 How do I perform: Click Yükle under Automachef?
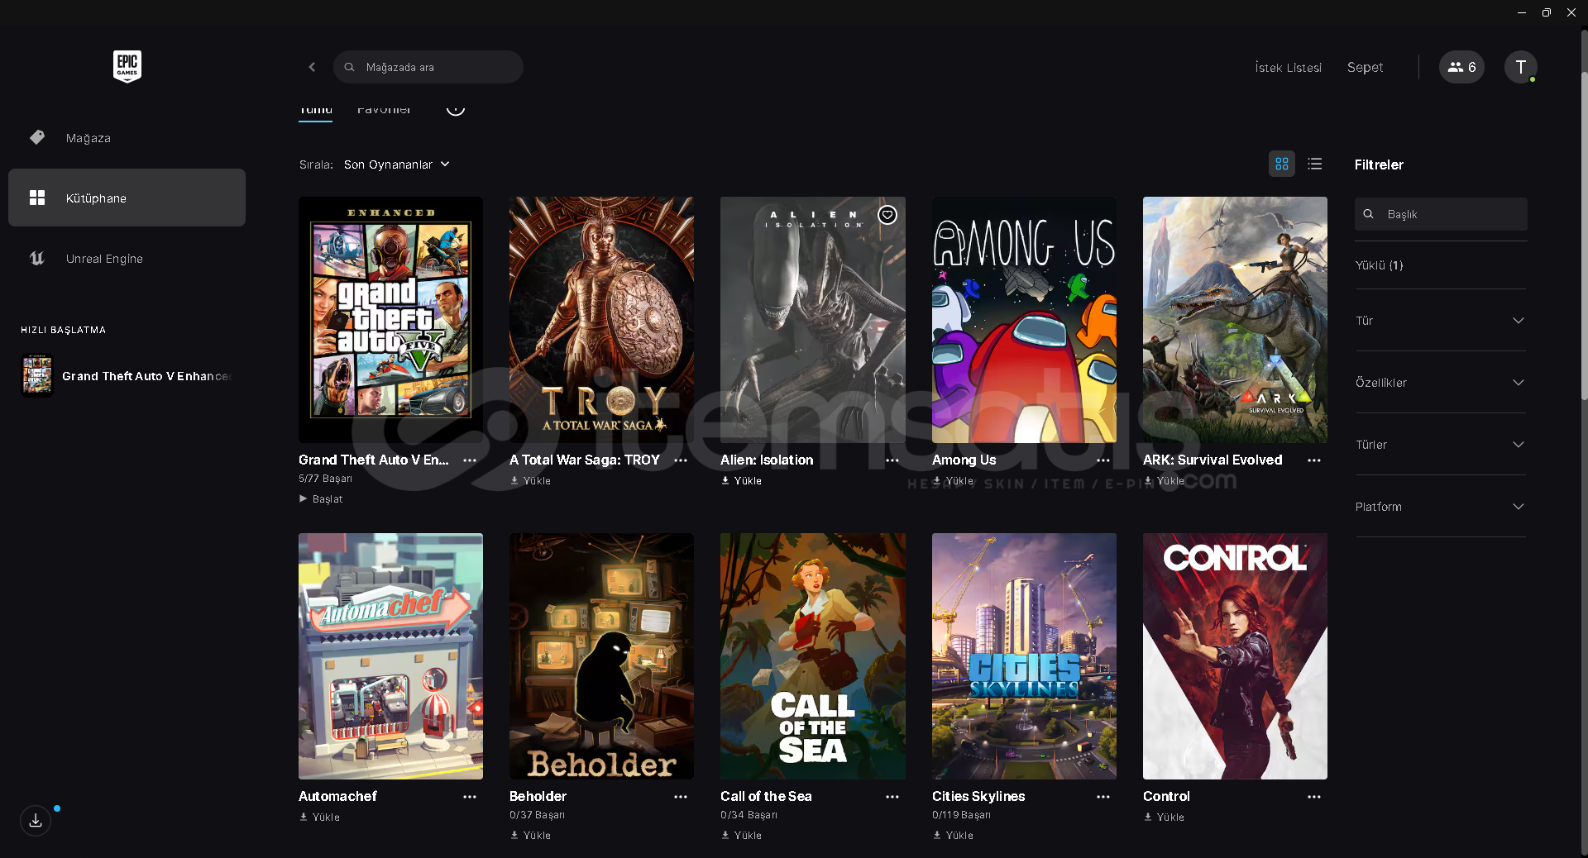pyautogui.click(x=319, y=817)
